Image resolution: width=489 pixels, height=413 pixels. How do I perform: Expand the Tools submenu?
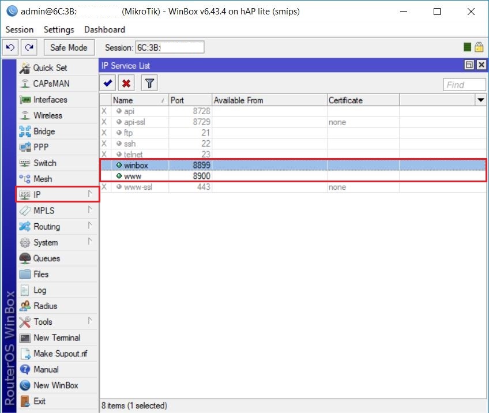[x=90, y=321]
